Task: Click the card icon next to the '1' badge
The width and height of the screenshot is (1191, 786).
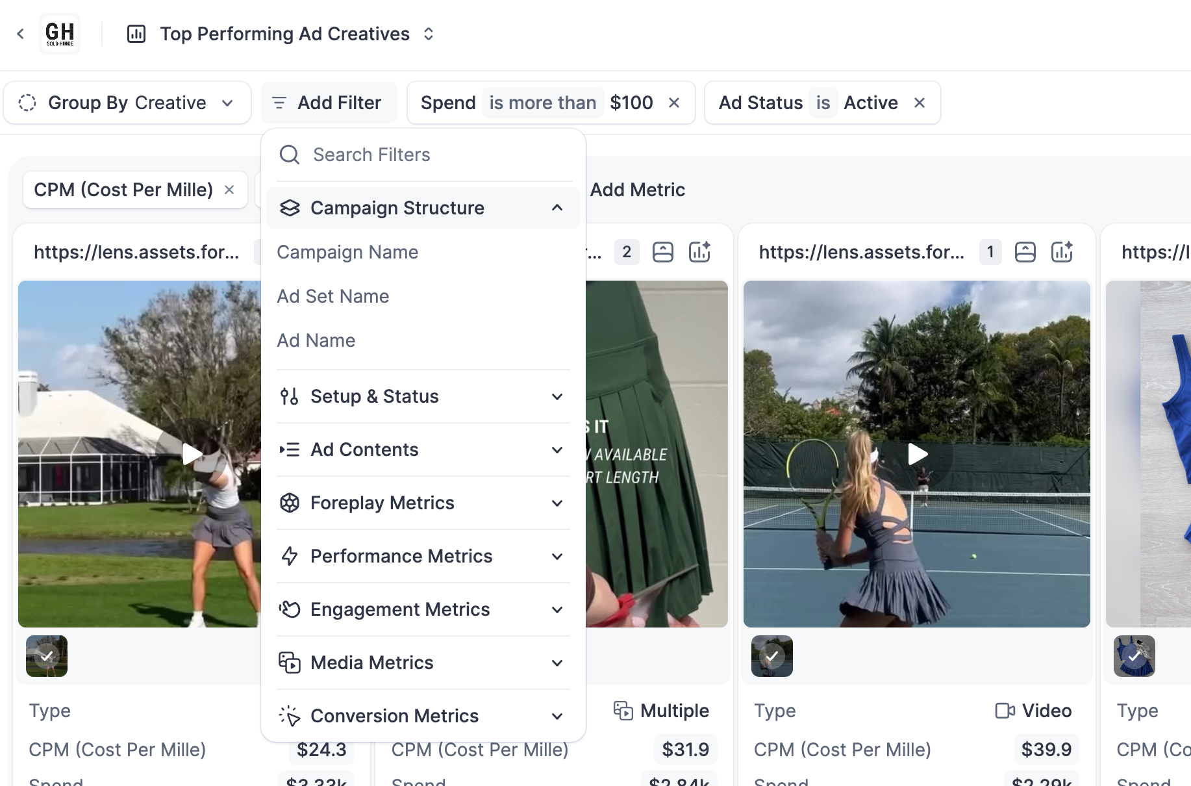Action: 1025,252
